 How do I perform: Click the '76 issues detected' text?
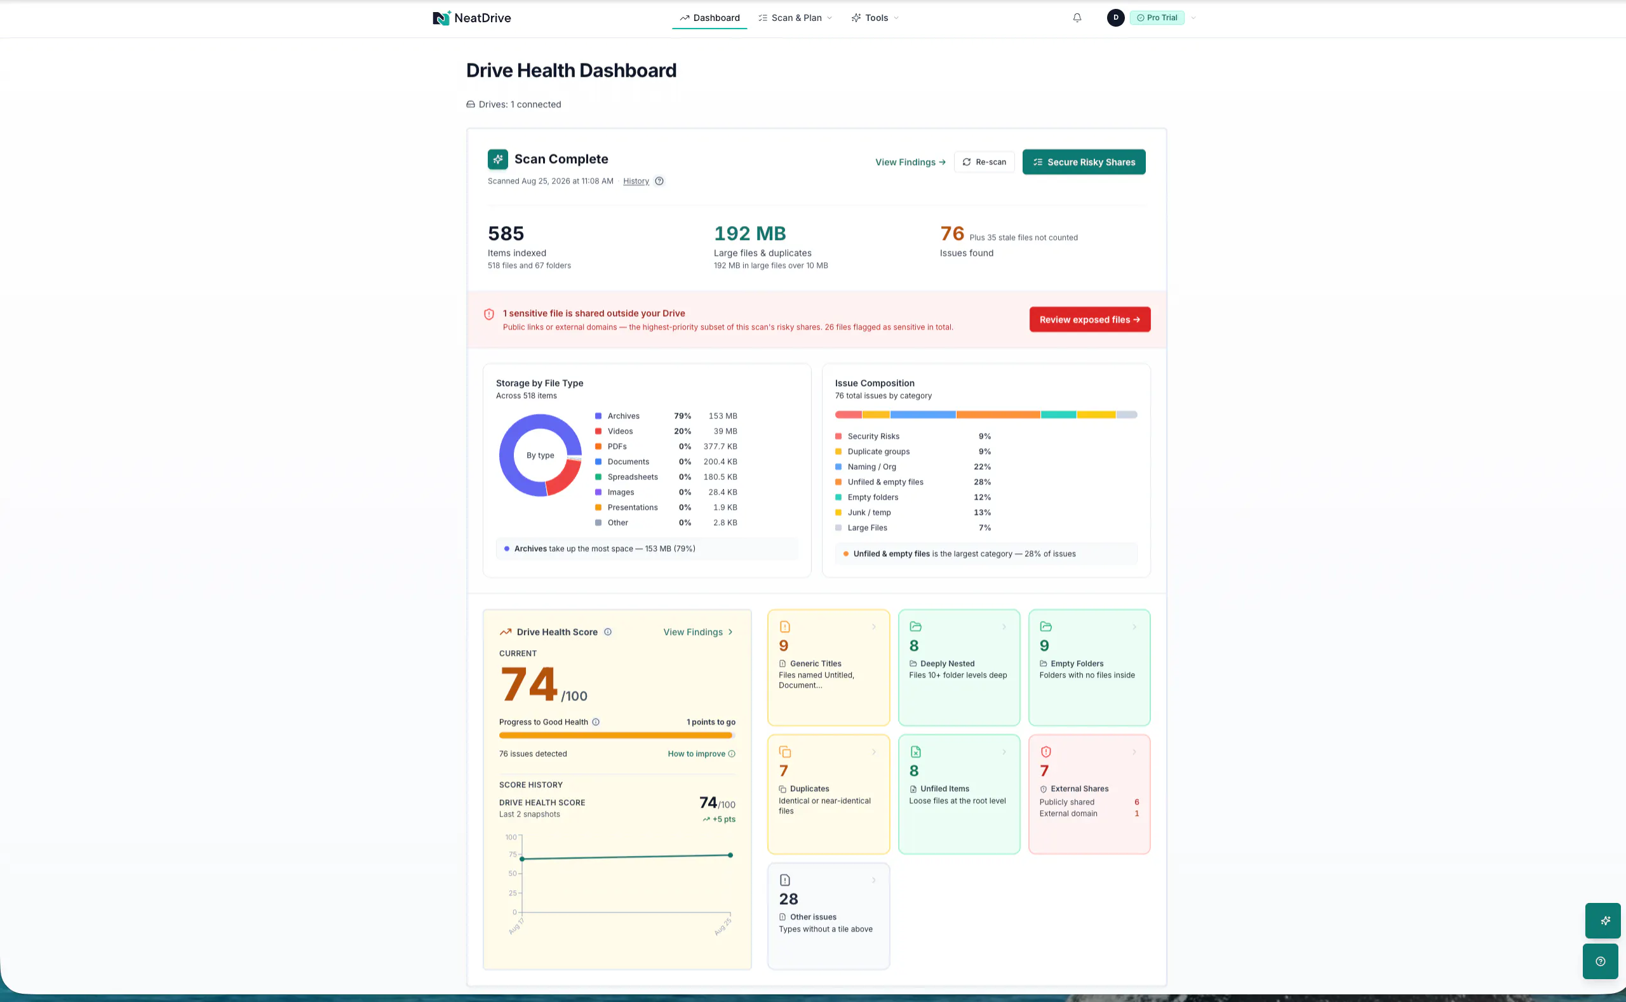[533, 754]
